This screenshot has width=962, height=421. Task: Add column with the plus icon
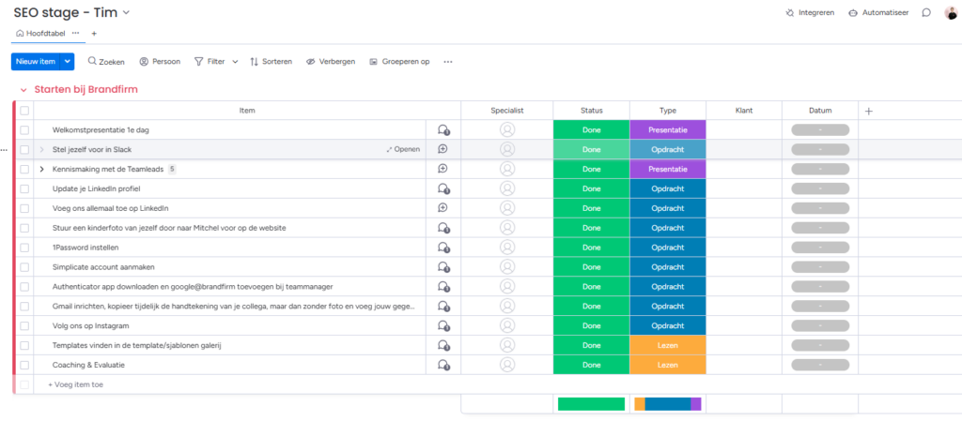tap(868, 111)
